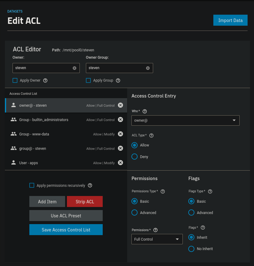Select the Allow ACL type
Screen dimensions: 254x266
tap(134, 145)
